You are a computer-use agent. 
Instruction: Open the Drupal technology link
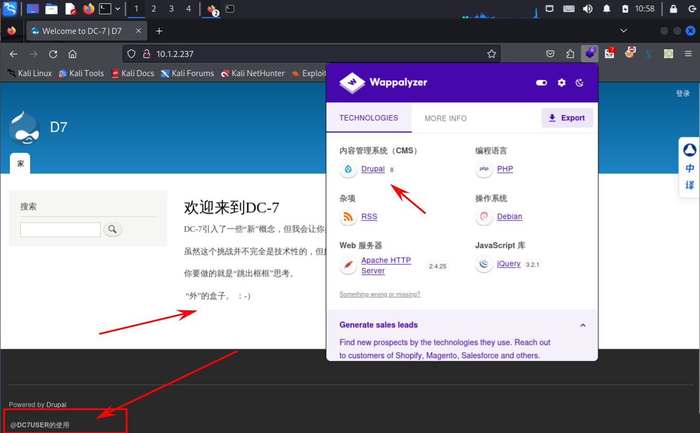373,169
